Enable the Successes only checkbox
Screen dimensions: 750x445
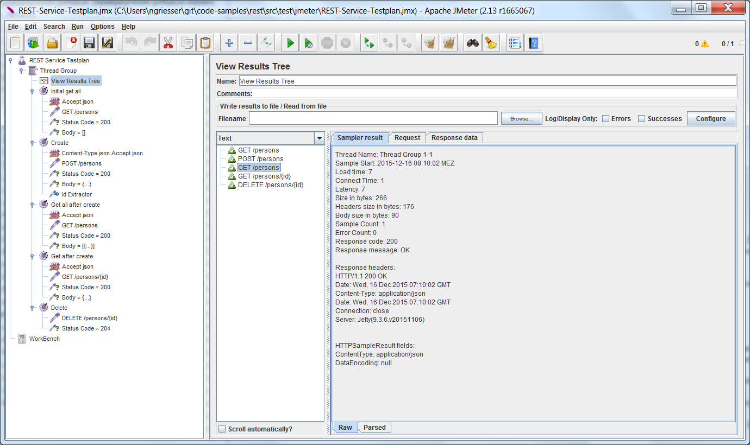641,119
